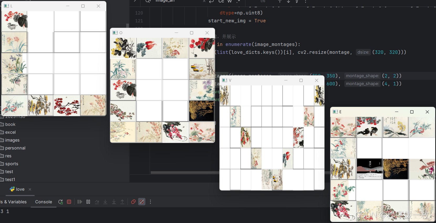Toggle Regex (.*) search option
The height and width of the screenshot is (223, 436).
238,1
